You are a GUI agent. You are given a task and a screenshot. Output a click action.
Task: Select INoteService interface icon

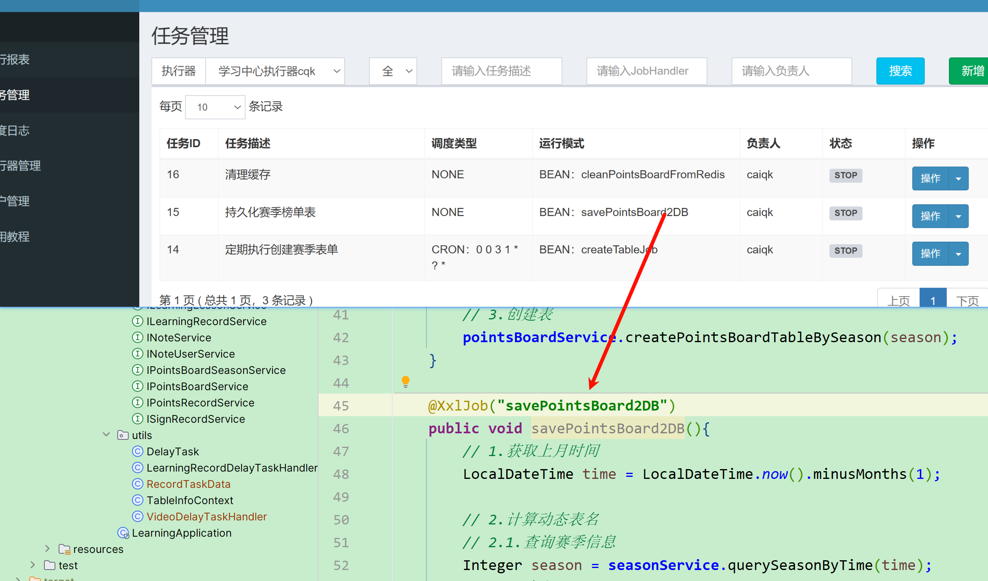pos(138,337)
